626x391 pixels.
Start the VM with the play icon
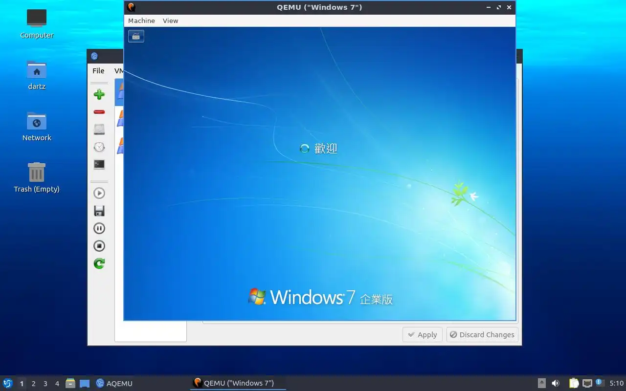pyautogui.click(x=99, y=193)
